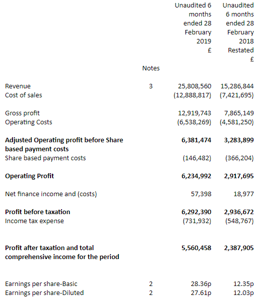256x298 pixels.
Task: Select the Net finance income value 57,398
Action: coord(201,194)
